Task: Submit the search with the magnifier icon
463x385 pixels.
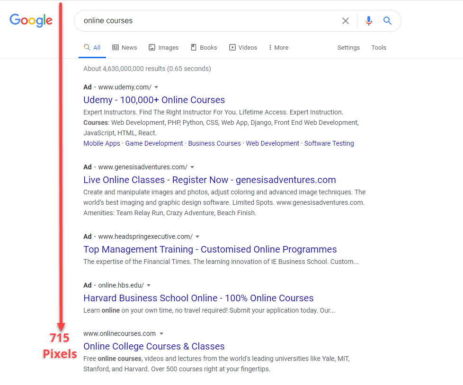Action: pyautogui.click(x=387, y=21)
